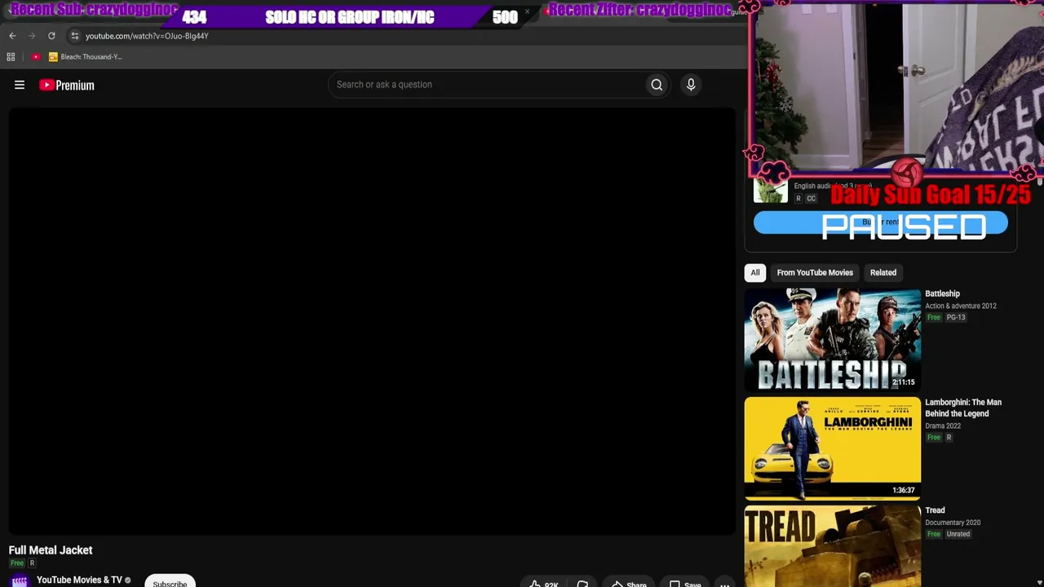This screenshot has height=587, width=1044.
Task: Open the Bleach: Thousand-Y... bookmark
Action: tap(86, 57)
